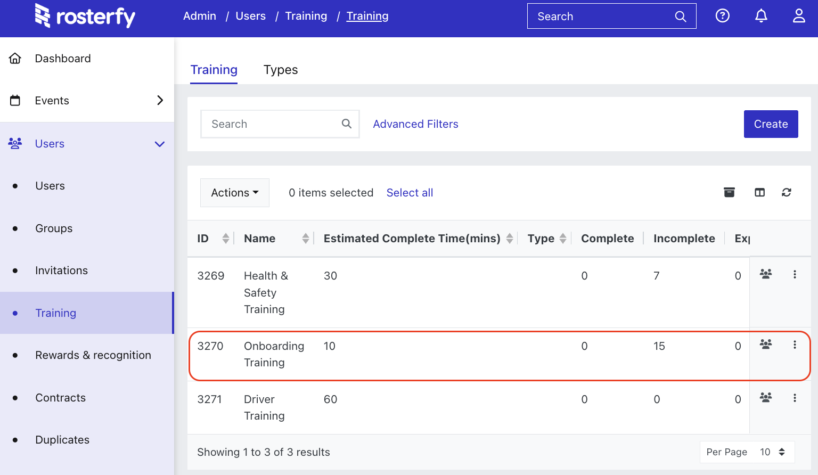Change the Per Page value
Viewport: 818px width, 475px height.
tap(747, 452)
